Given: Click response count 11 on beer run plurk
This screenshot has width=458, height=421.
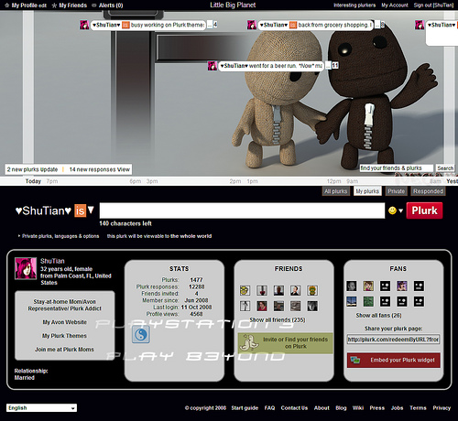Looking at the screenshot, I should 335,65.
